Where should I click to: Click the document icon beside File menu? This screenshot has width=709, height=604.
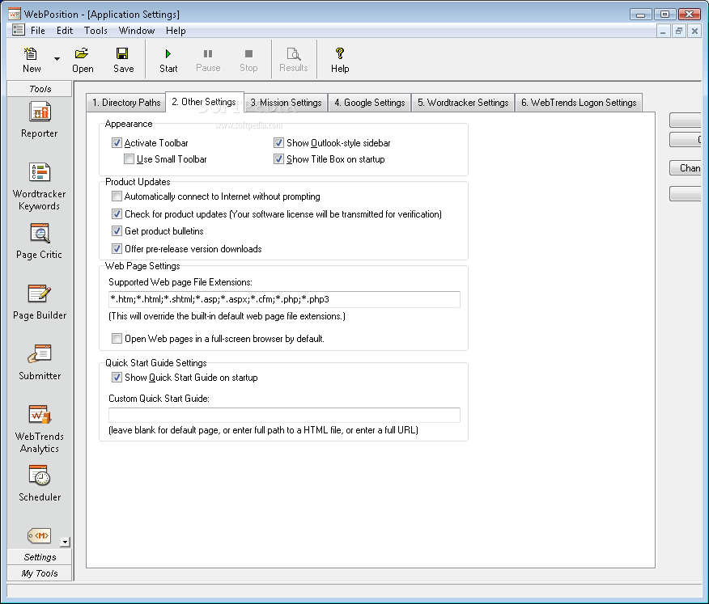tap(18, 30)
